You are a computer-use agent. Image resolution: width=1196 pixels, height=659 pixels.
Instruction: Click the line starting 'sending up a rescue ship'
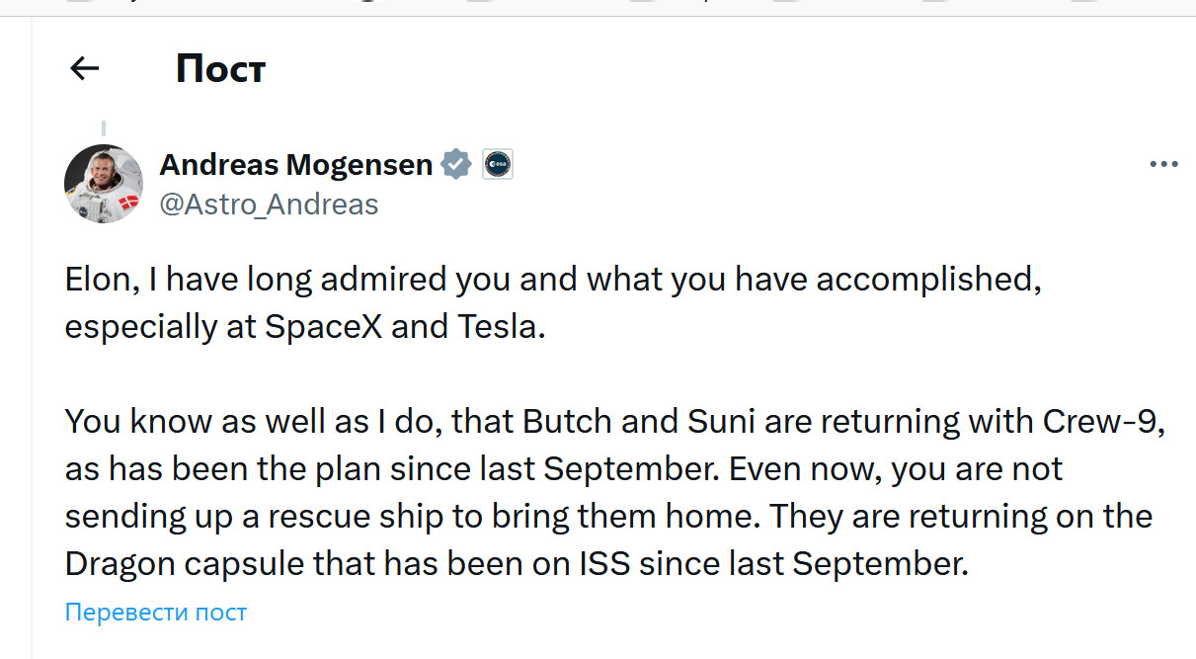[x=608, y=516]
